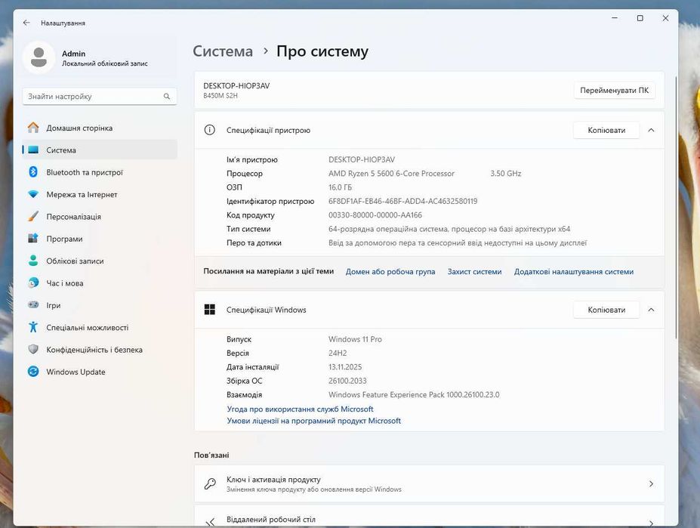This screenshot has height=528, width=700.
Task: Go to Час і мова settings
Action: [x=100, y=283]
